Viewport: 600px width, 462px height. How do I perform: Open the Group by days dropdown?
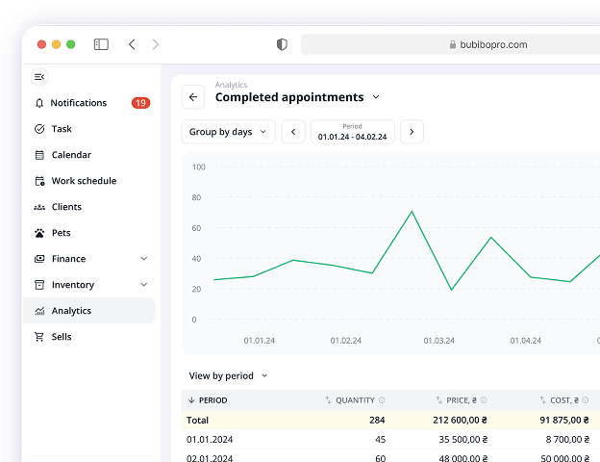coord(228,132)
